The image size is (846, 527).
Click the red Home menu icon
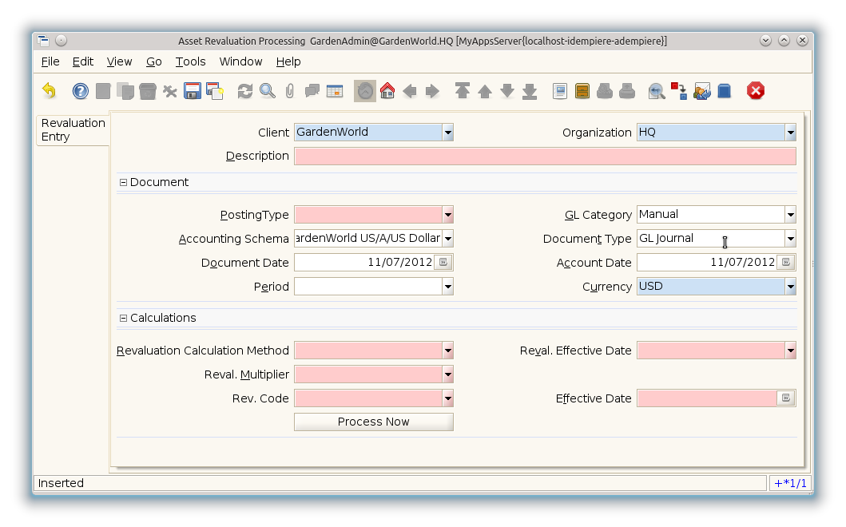(387, 91)
